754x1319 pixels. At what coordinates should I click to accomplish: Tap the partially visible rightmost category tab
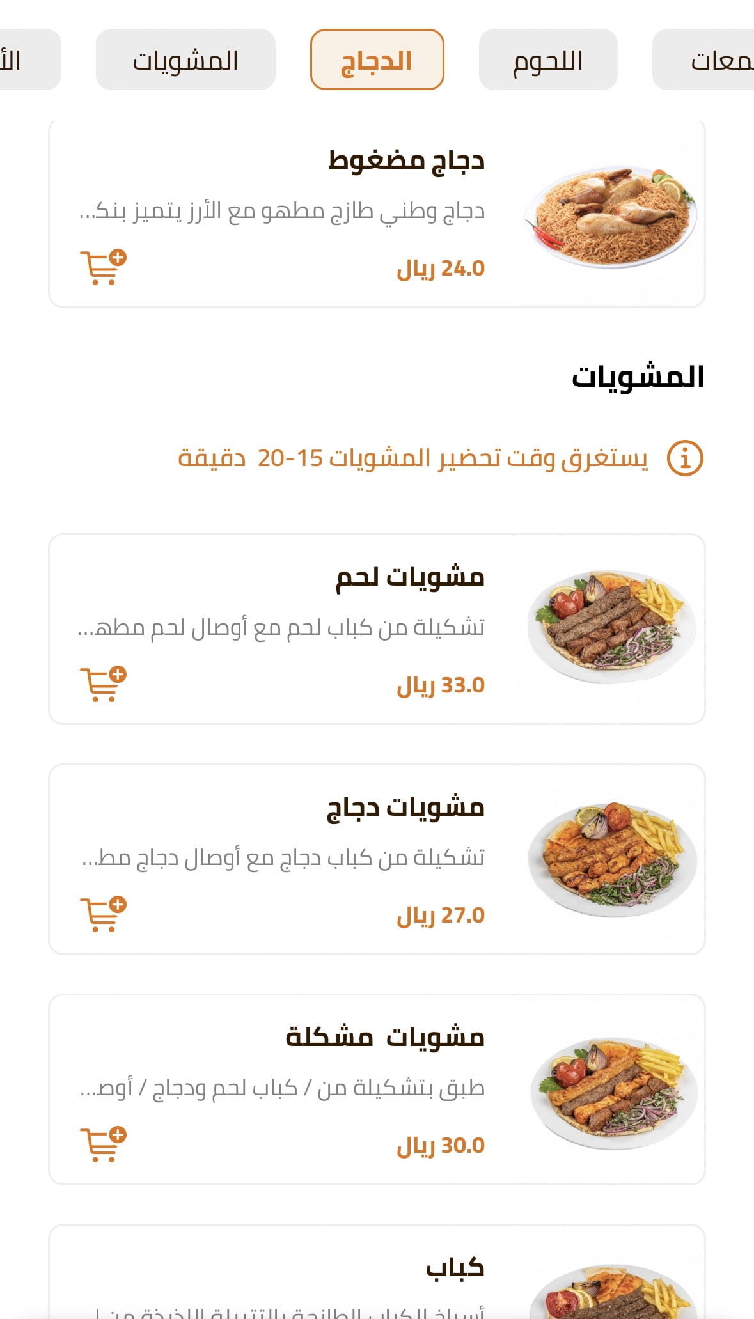710,60
